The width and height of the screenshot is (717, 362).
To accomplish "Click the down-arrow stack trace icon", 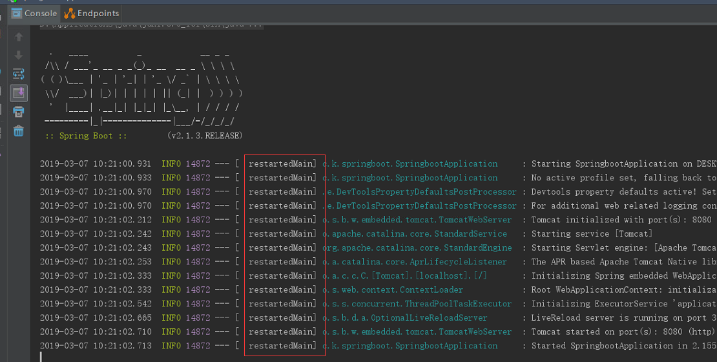I will tap(19, 56).
